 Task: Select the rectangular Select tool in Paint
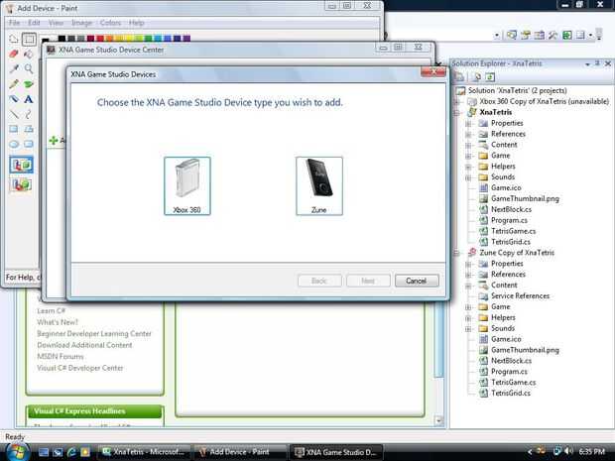[29, 39]
